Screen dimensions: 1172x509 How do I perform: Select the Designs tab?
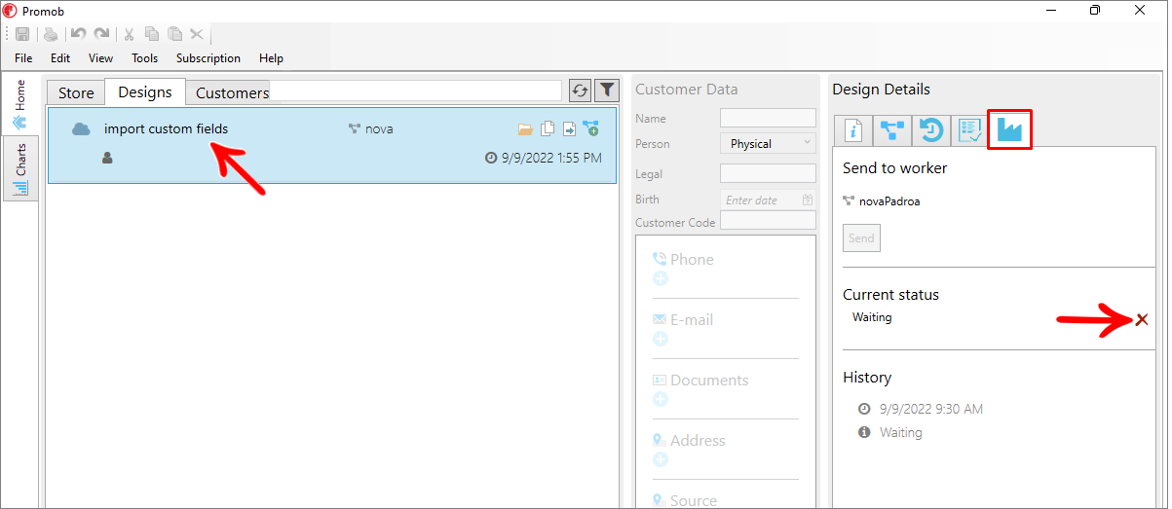click(145, 91)
